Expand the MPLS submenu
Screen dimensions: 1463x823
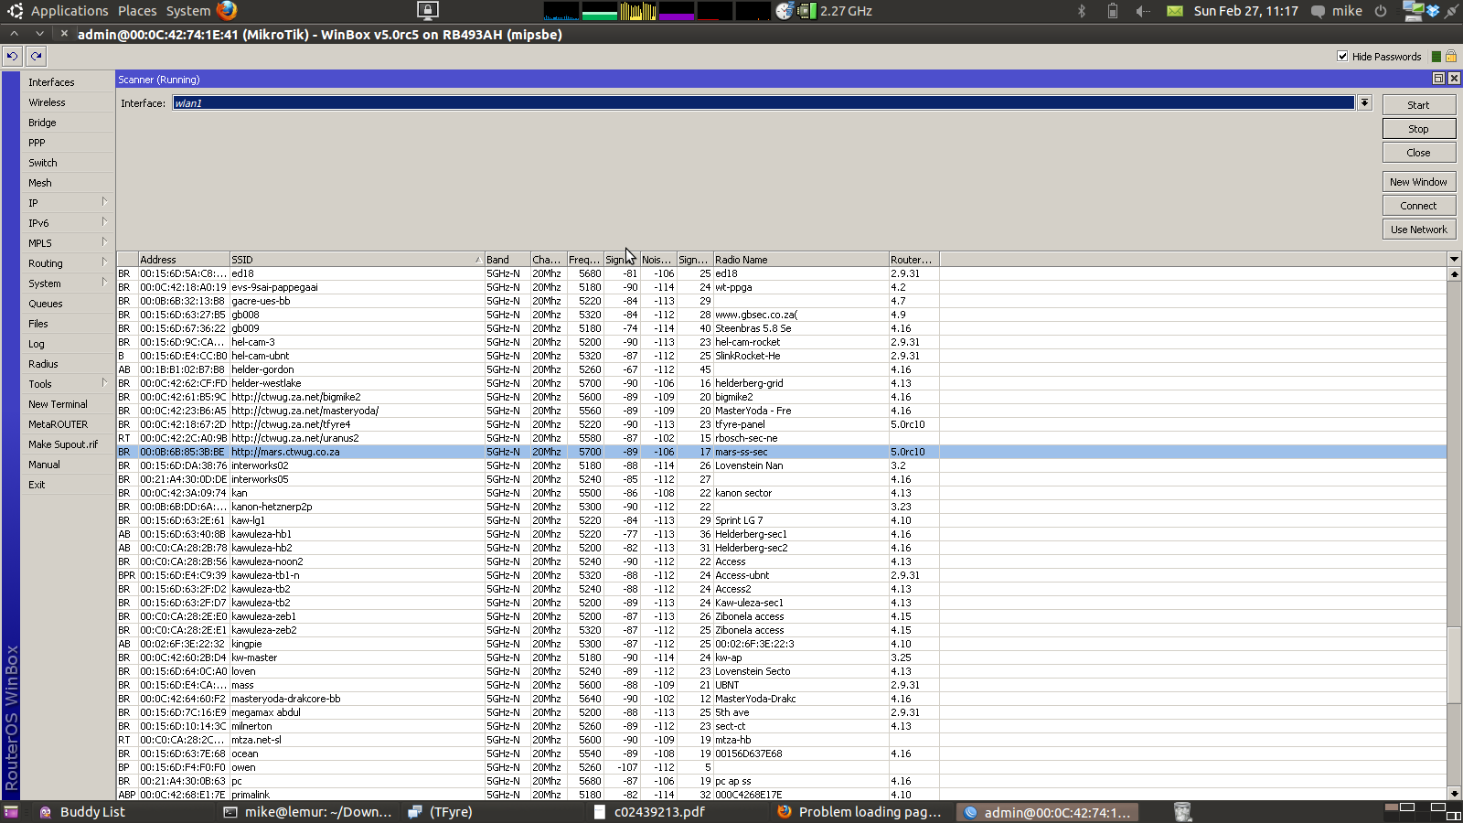(x=104, y=242)
